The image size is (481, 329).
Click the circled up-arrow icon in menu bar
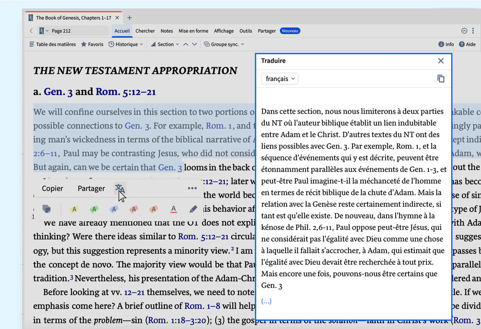point(464,31)
